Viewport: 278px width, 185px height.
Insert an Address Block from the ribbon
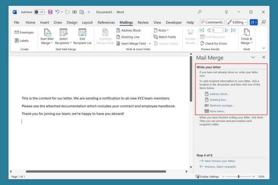tap(129, 30)
